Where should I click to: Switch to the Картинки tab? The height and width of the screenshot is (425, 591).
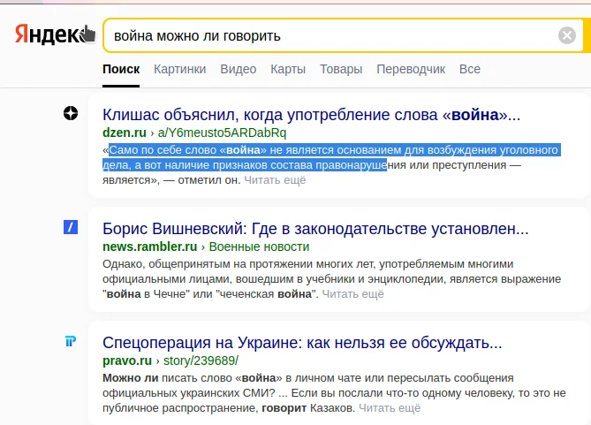click(x=180, y=70)
